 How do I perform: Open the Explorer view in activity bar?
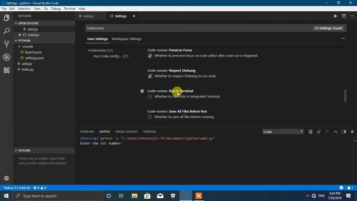(6, 17)
